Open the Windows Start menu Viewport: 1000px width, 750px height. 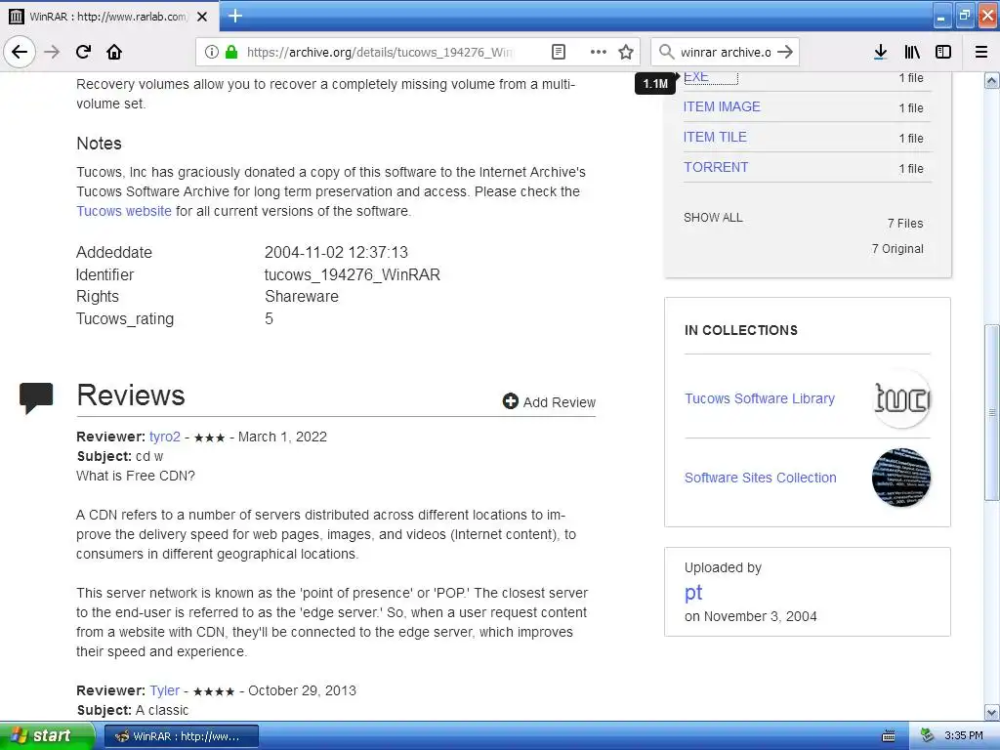[47, 736]
